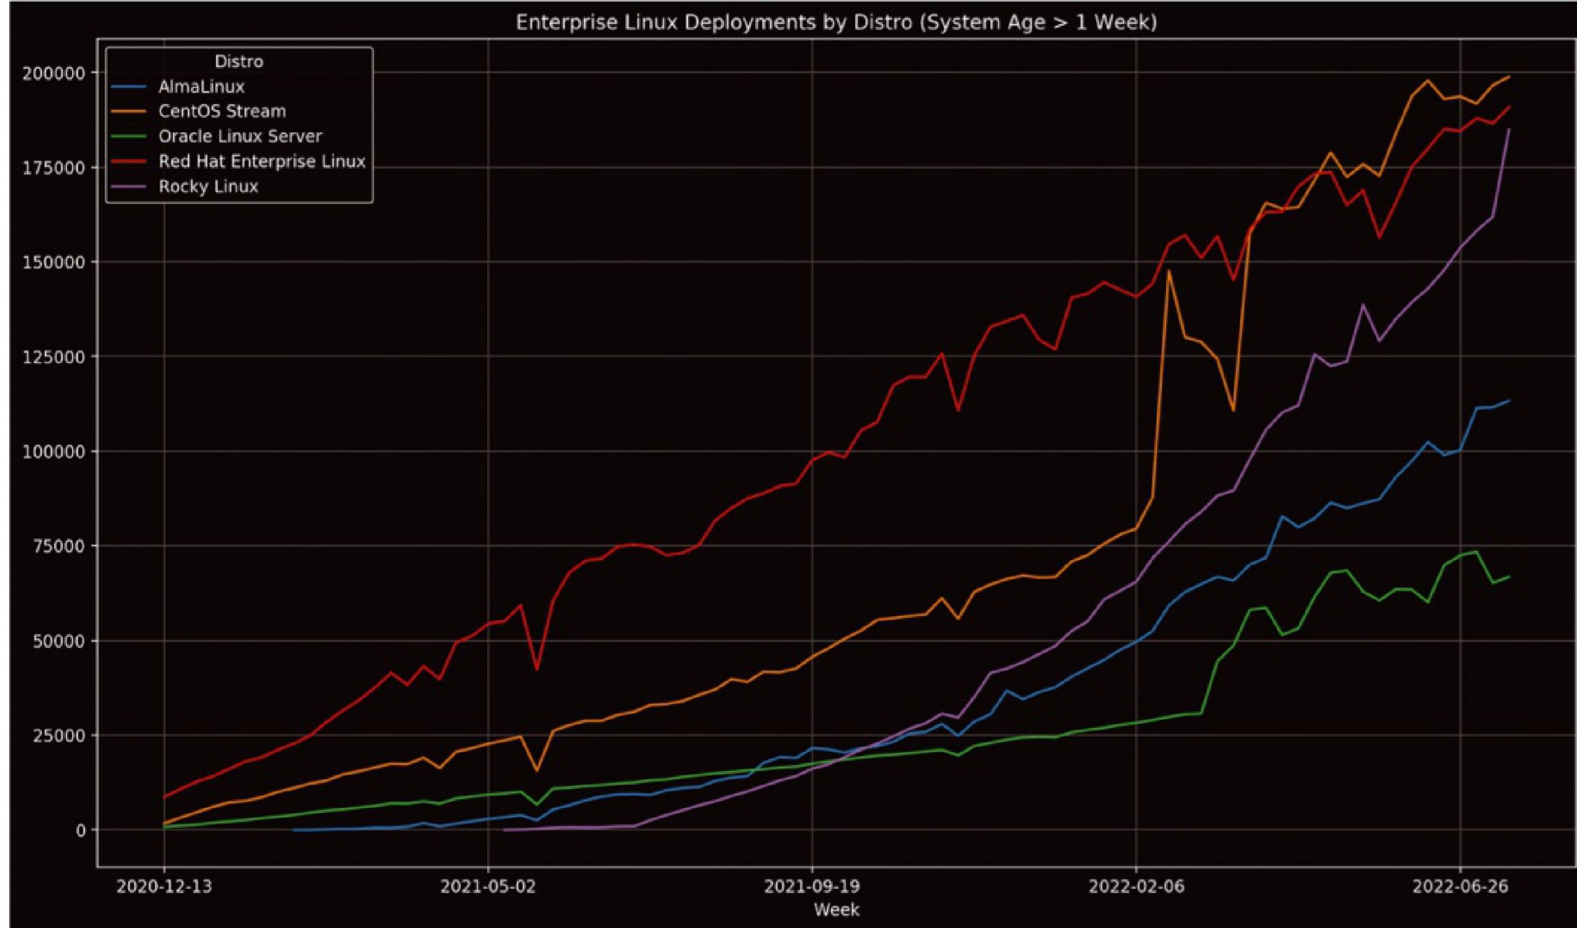Click the Red Hat Enterprise Linux legend label
This screenshot has width=1577, height=928.
coord(262,161)
